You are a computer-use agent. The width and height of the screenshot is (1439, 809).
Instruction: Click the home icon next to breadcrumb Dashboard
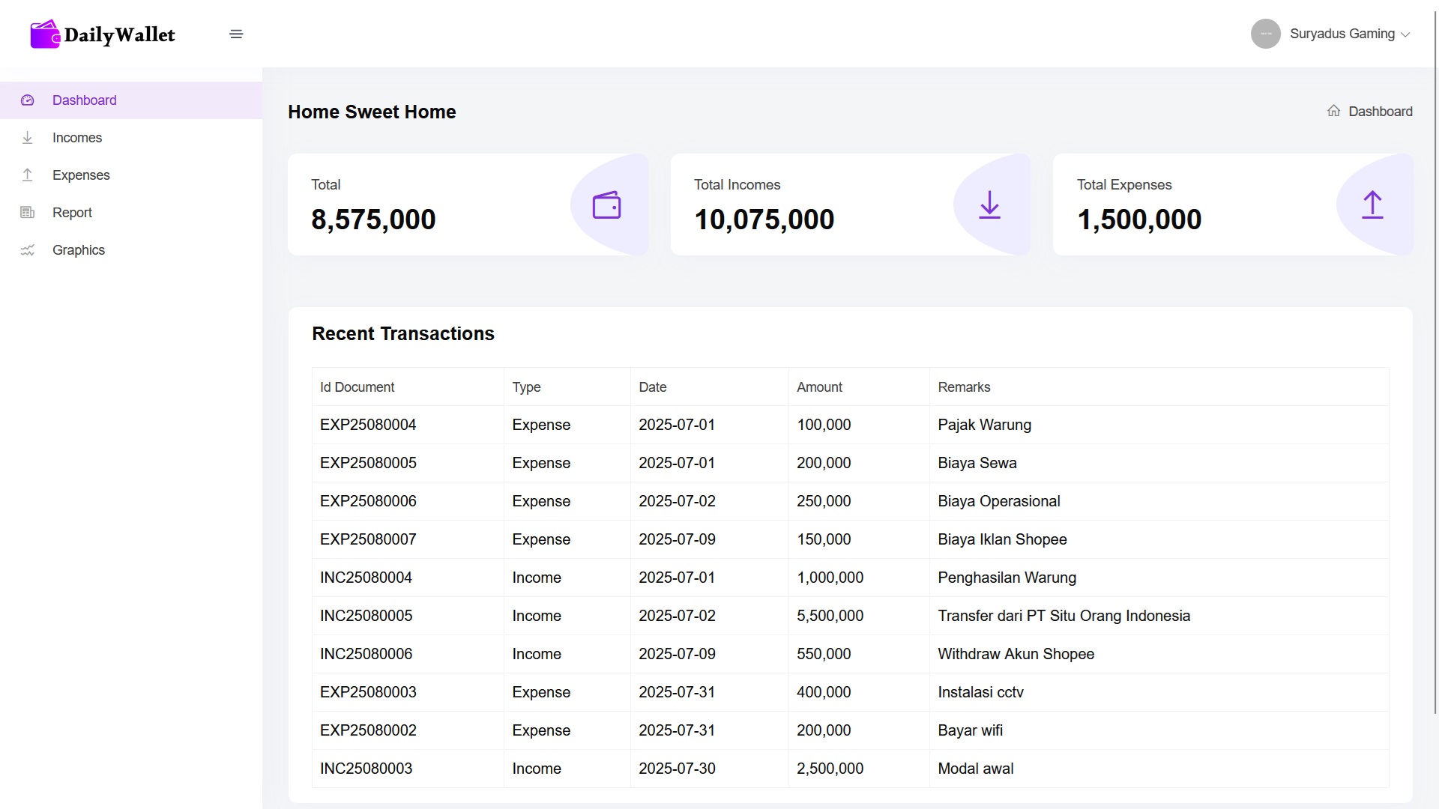pyautogui.click(x=1334, y=110)
